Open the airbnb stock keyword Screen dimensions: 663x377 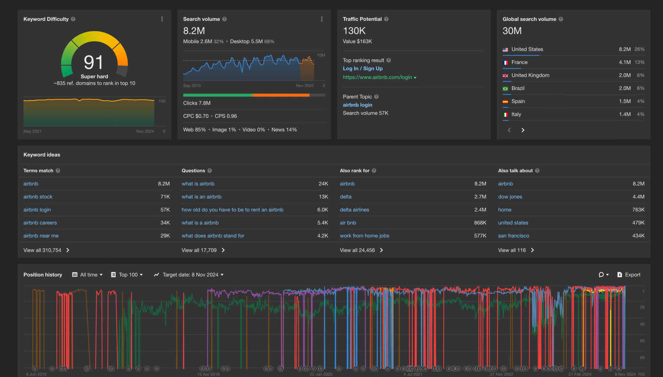38,197
